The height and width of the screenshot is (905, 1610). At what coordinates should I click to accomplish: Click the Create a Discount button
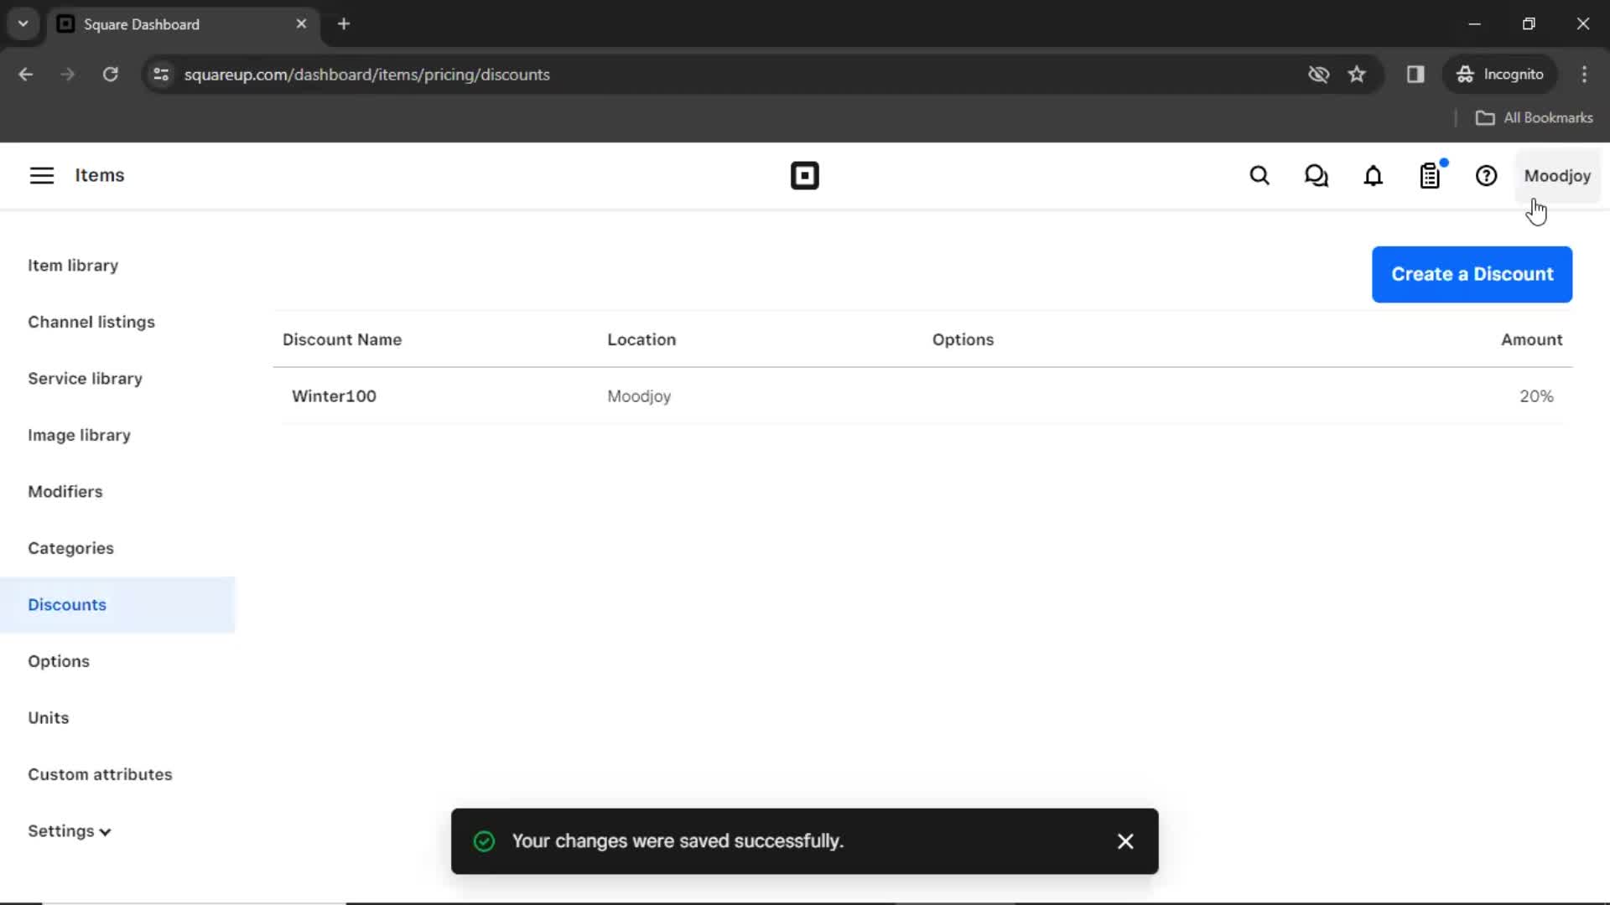point(1472,274)
